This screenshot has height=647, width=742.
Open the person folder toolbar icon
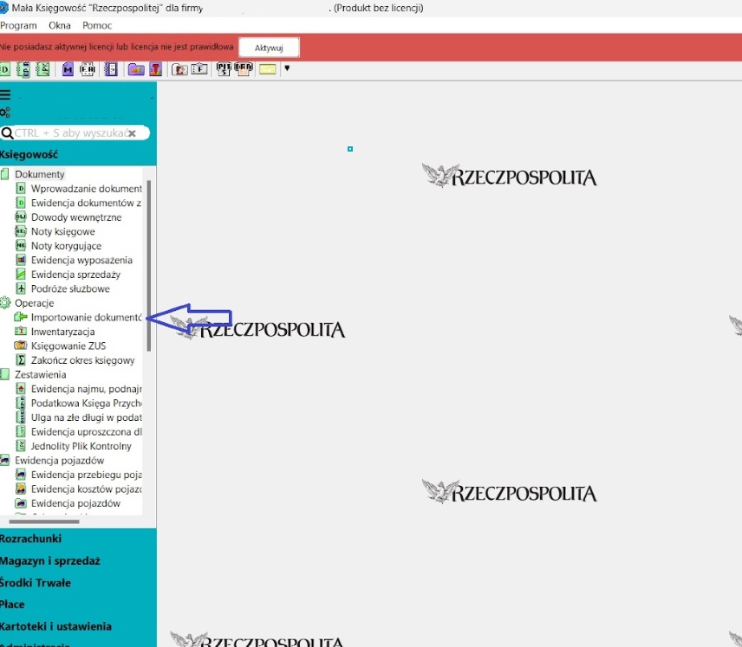[179, 69]
